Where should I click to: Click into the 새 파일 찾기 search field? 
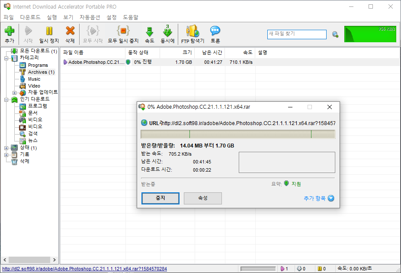(x=297, y=35)
